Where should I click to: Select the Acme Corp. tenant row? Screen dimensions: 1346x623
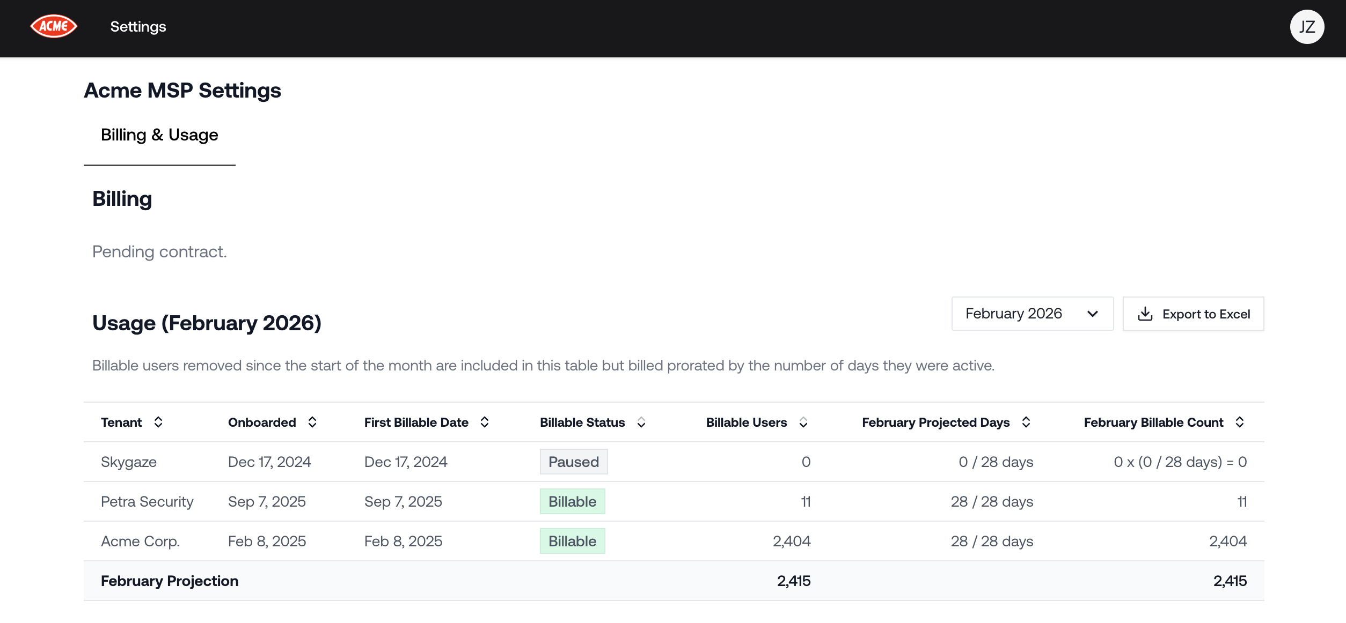(140, 541)
